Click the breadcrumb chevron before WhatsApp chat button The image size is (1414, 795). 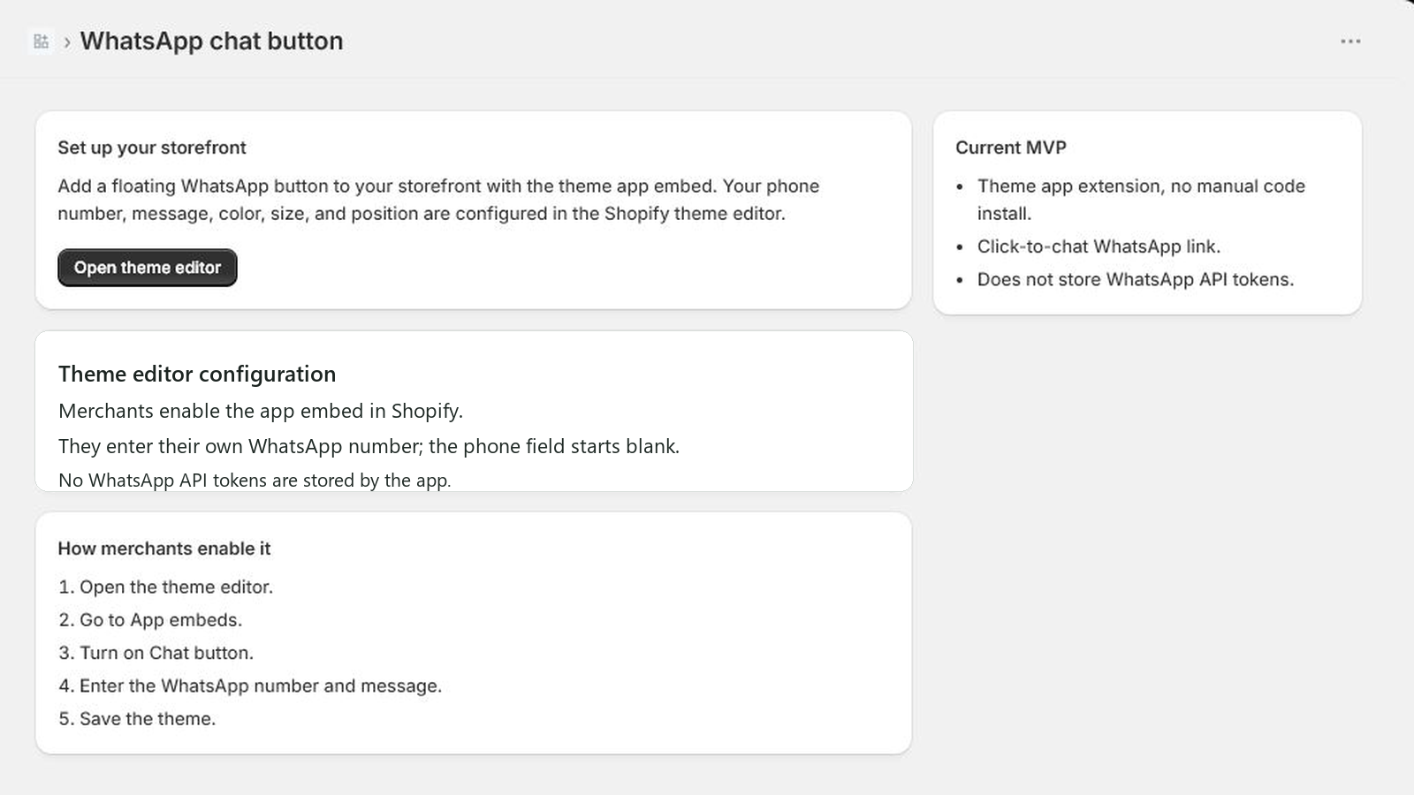point(67,42)
